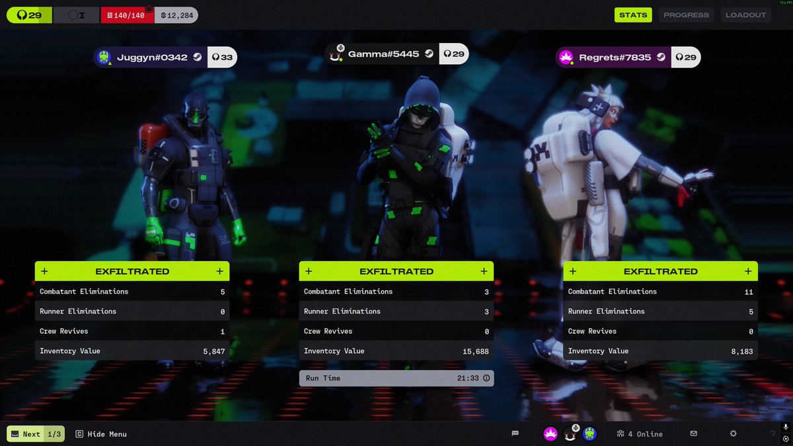The image size is (793, 446).
Task: Click Regrets' Runner Eliminations row
Action: [x=661, y=311]
